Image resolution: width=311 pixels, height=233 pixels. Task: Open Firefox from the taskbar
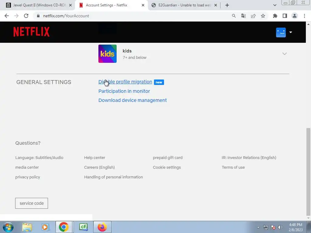(x=102, y=227)
